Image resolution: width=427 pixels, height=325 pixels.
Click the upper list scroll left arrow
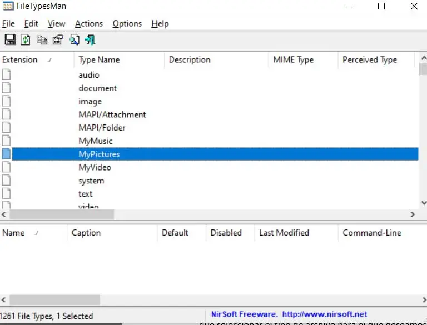tap(4, 214)
